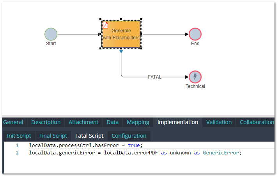This screenshot has height=177, width=278.
Task: Click the PDF icon on Generate step
Action: (x=106, y=25)
